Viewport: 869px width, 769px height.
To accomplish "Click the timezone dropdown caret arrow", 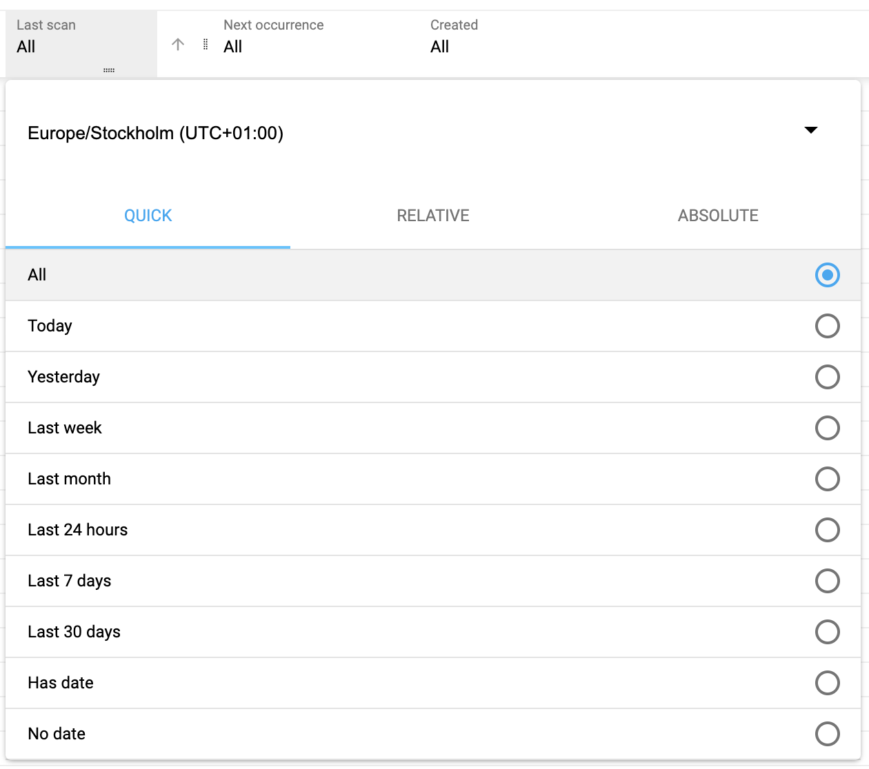I will [x=812, y=130].
